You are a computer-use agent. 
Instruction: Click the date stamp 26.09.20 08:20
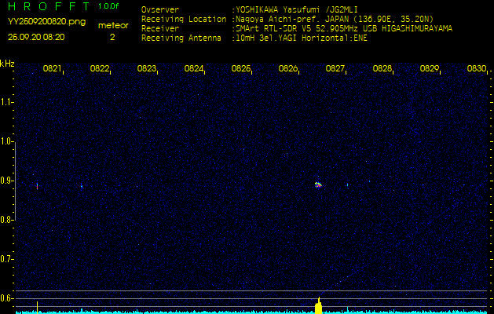36,37
